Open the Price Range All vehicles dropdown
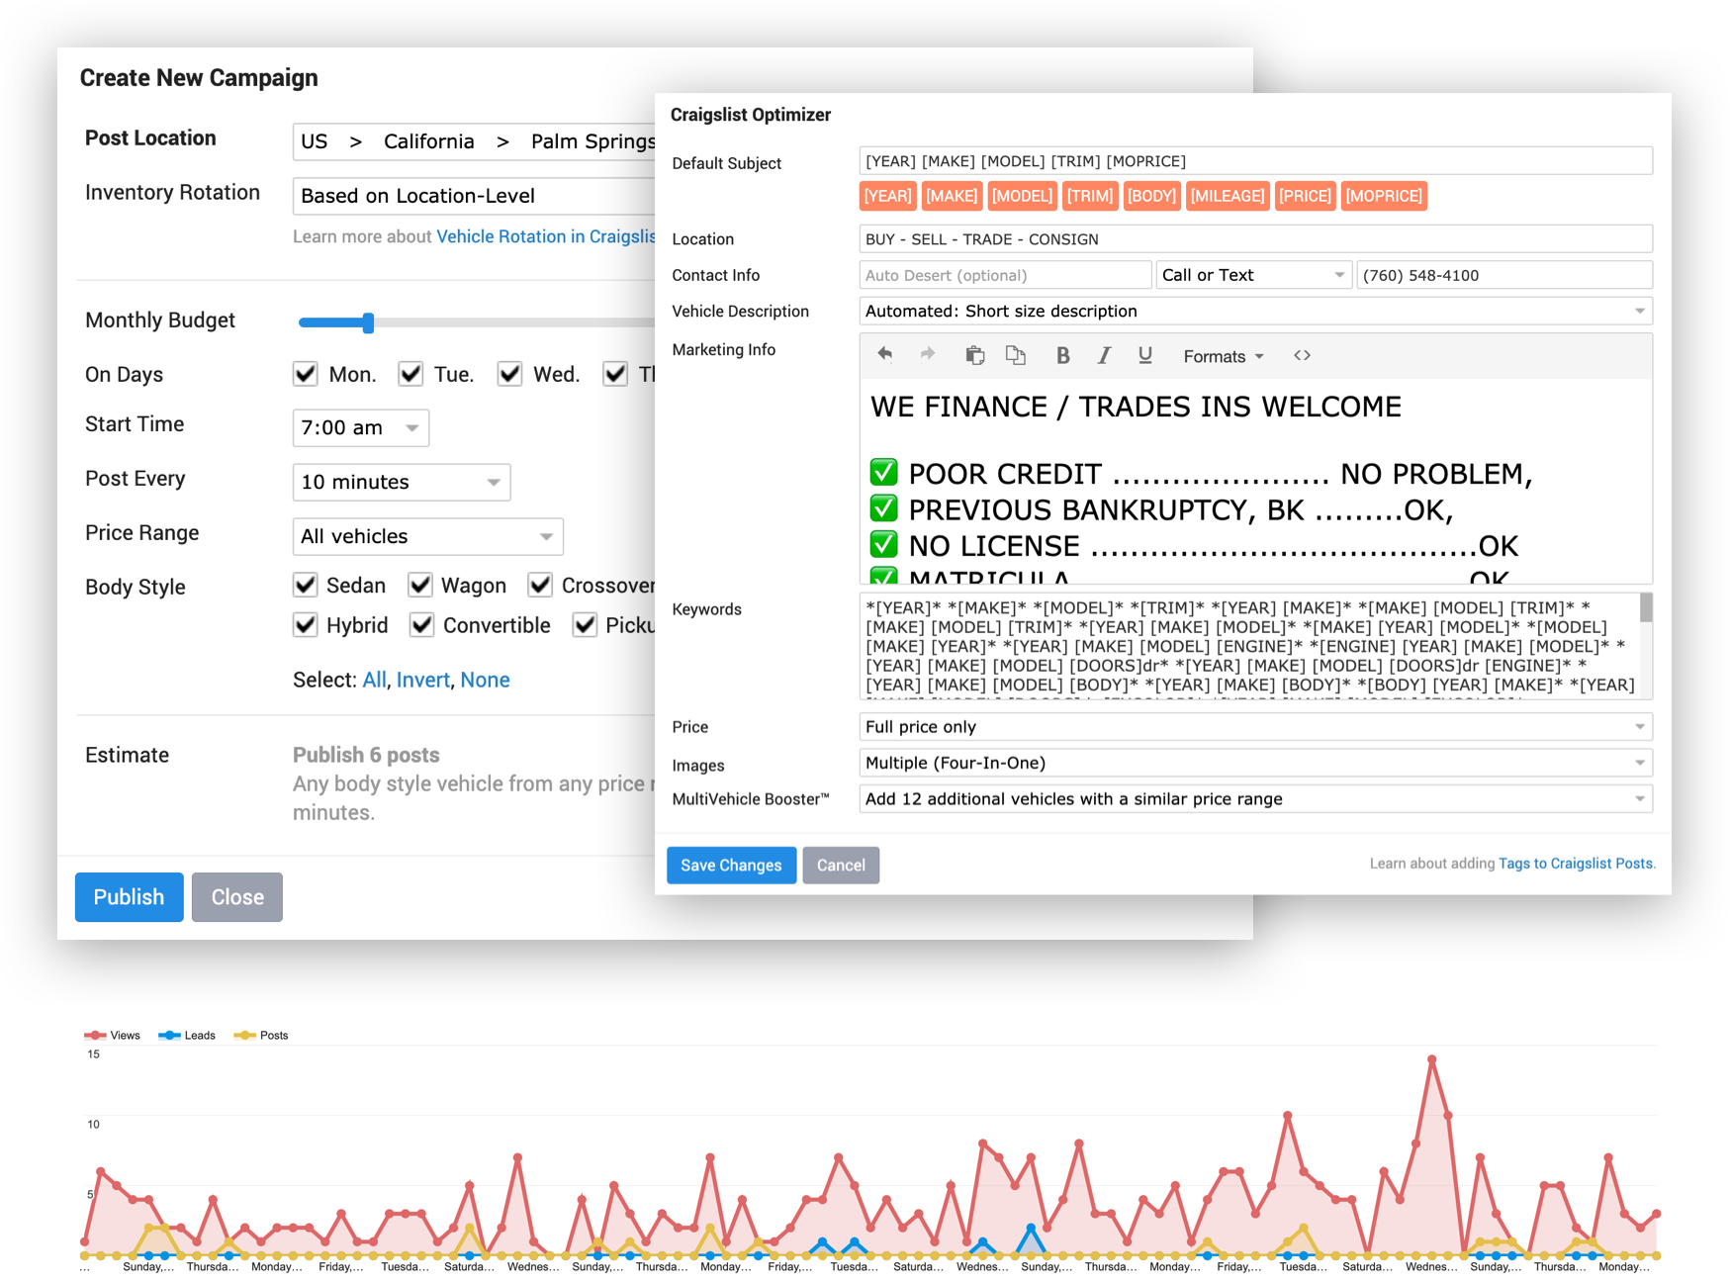 (x=428, y=536)
